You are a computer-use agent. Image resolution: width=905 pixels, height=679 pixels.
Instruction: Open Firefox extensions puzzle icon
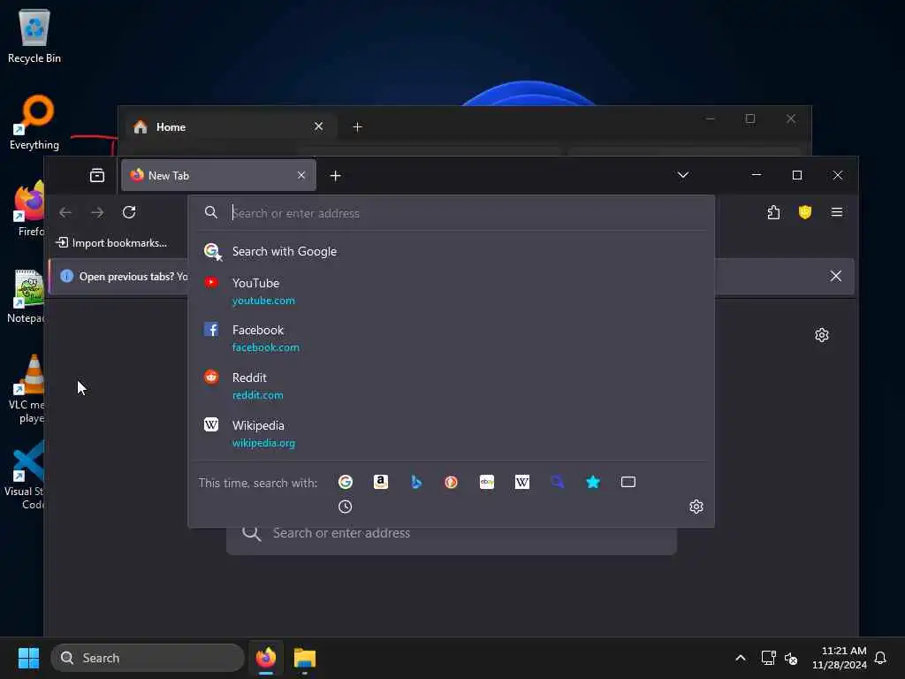[x=773, y=212]
